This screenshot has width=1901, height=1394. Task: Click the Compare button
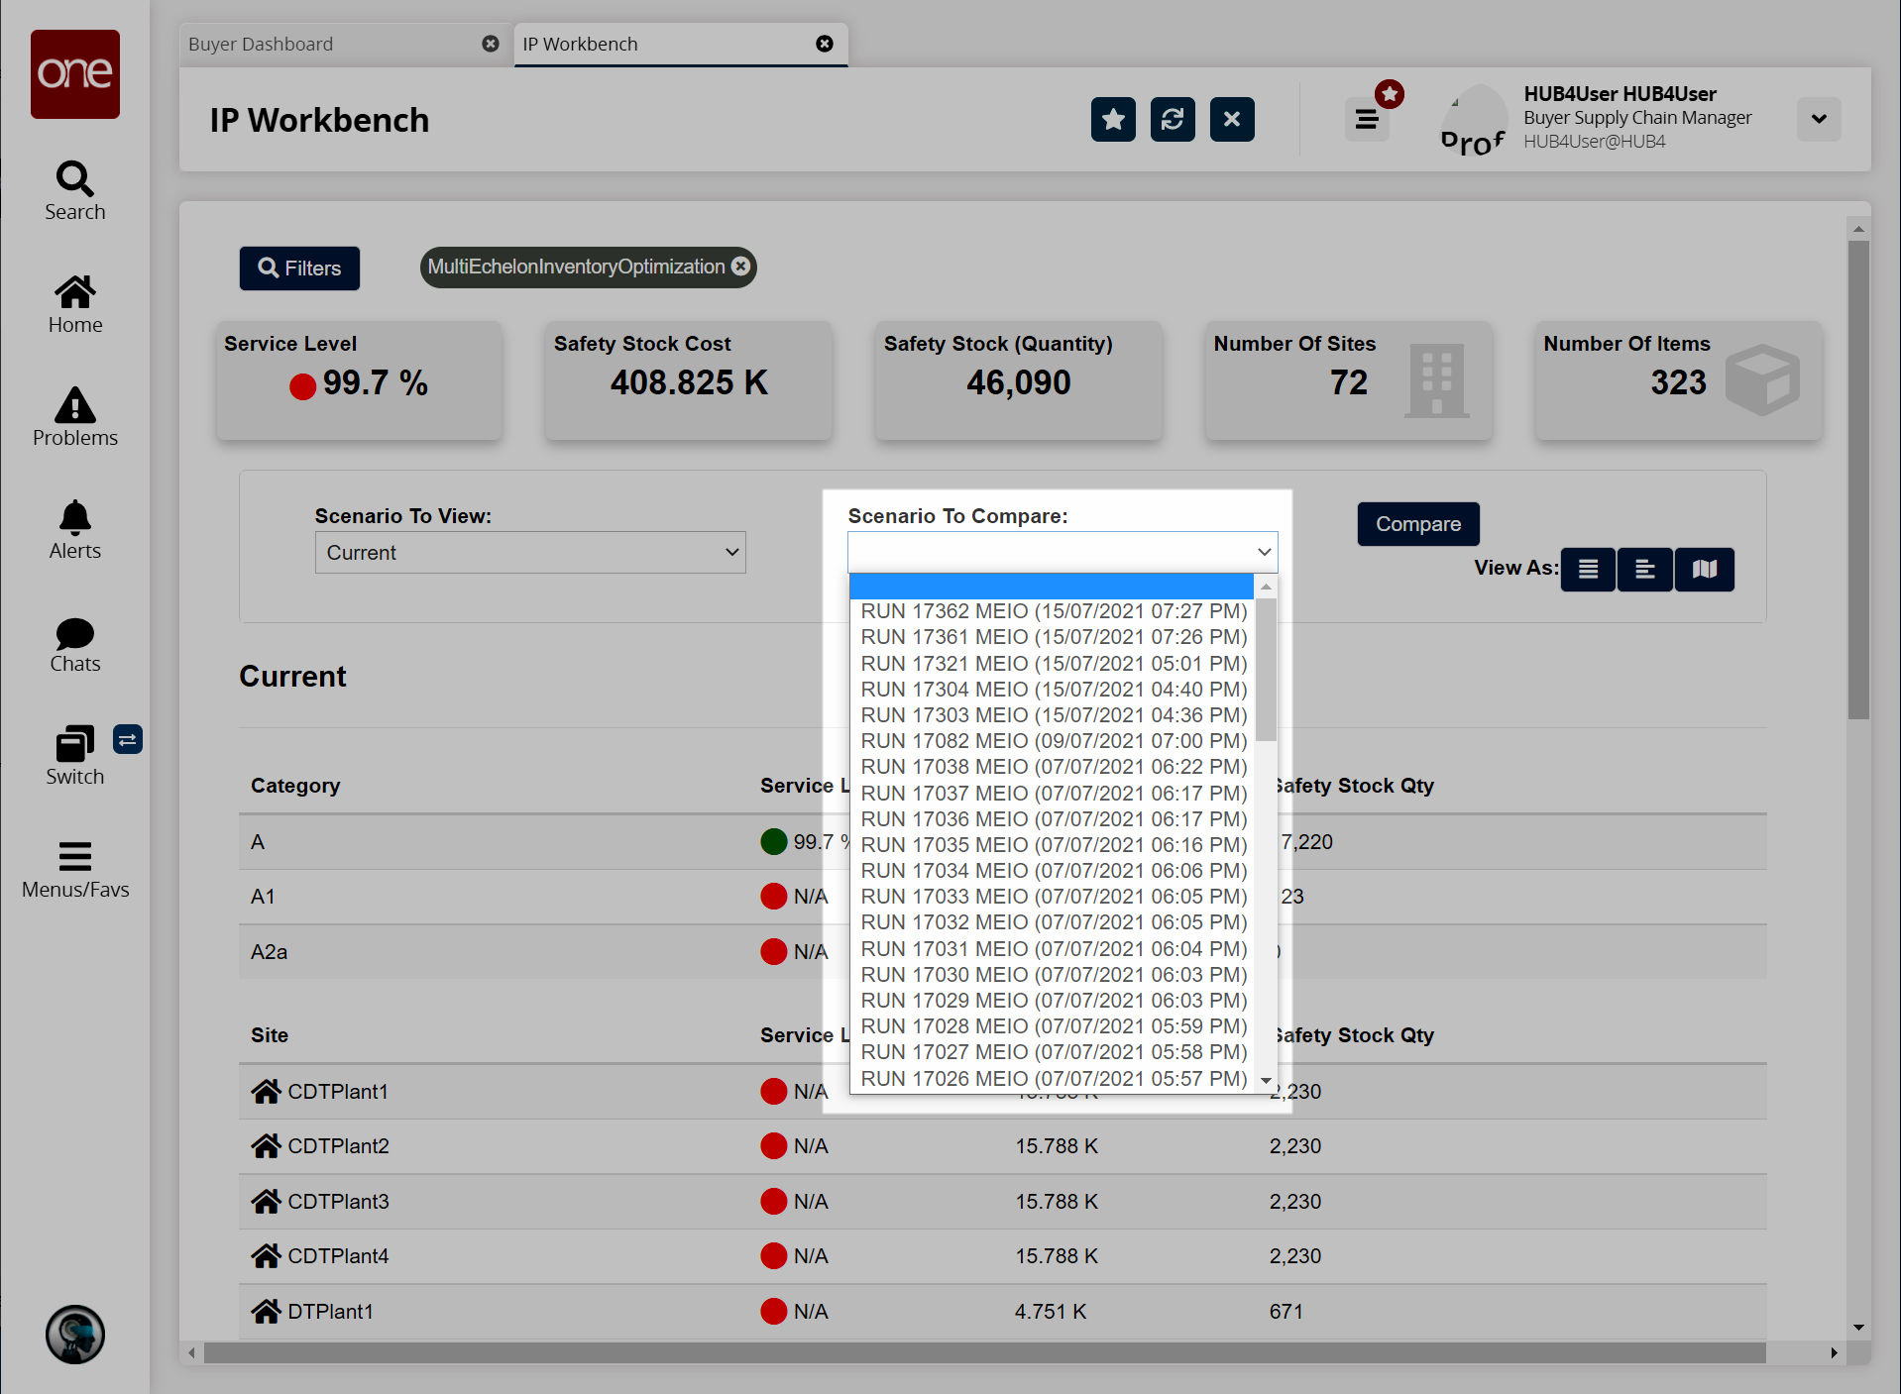pyautogui.click(x=1417, y=524)
